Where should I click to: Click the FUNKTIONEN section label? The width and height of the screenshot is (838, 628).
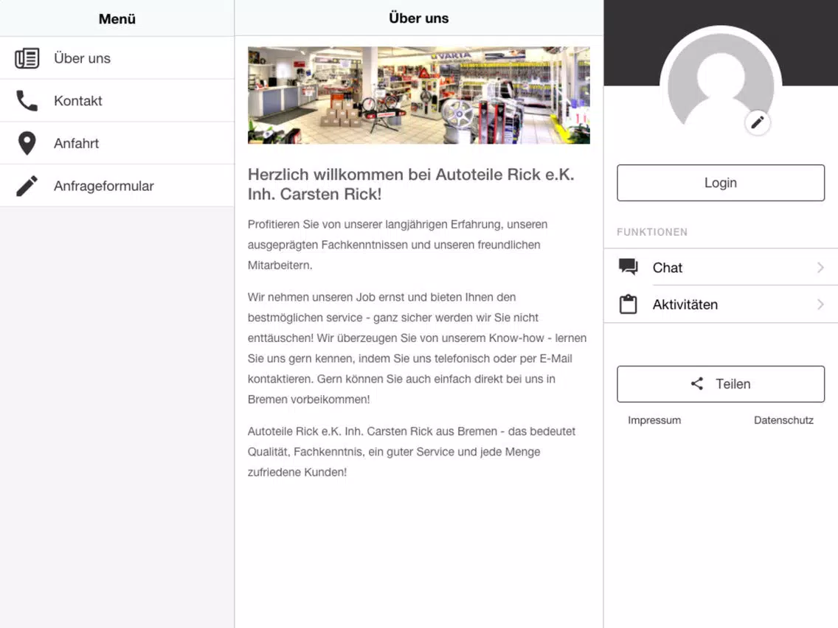(652, 232)
